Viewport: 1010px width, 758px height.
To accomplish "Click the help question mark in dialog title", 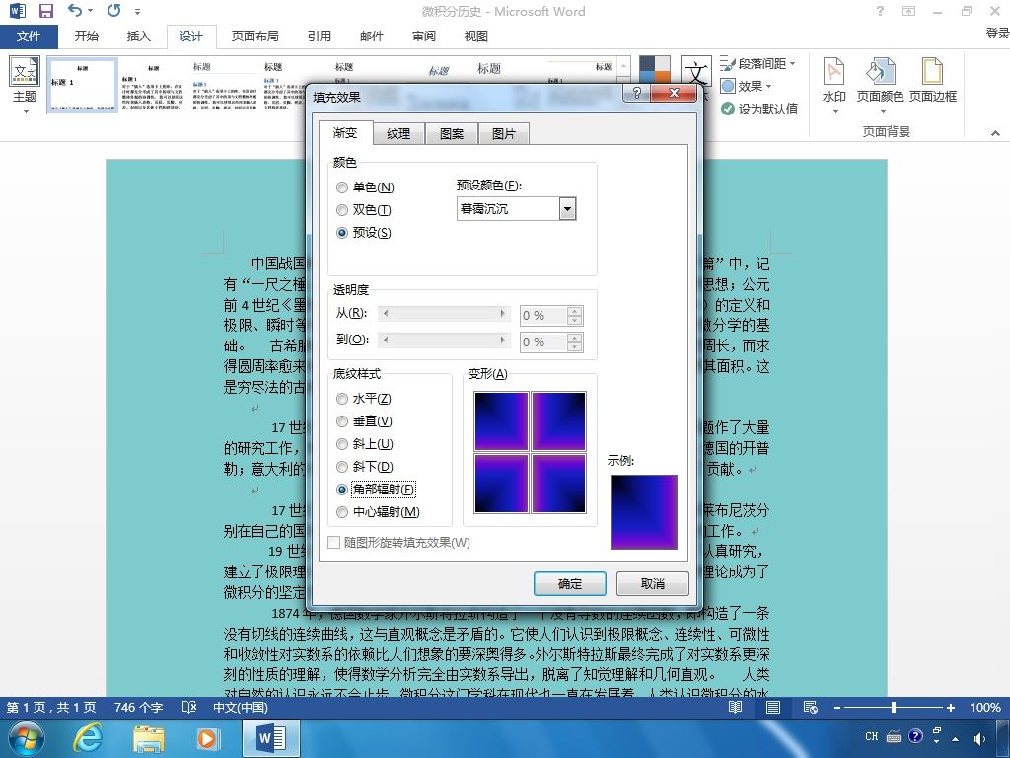I will [x=636, y=93].
